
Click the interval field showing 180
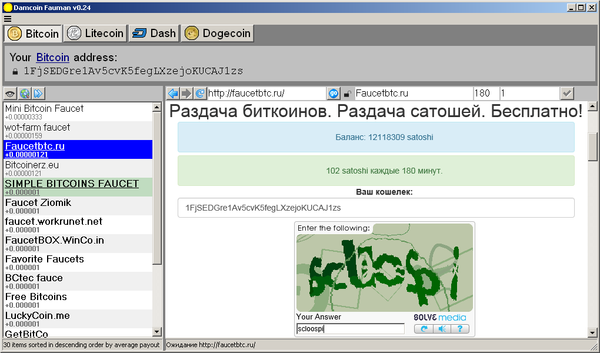pos(486,93)
